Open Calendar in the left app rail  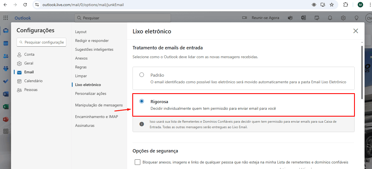point(6,43)
